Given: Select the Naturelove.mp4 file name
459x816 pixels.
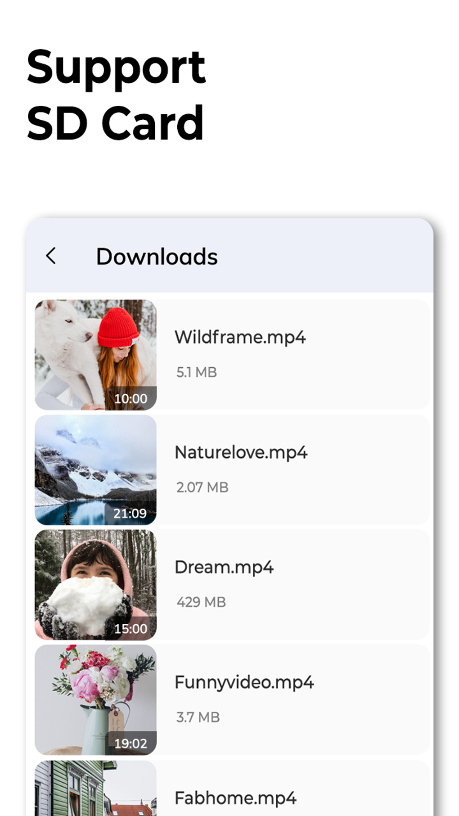Looking at the screenshot, I should [x=241, y=453].
